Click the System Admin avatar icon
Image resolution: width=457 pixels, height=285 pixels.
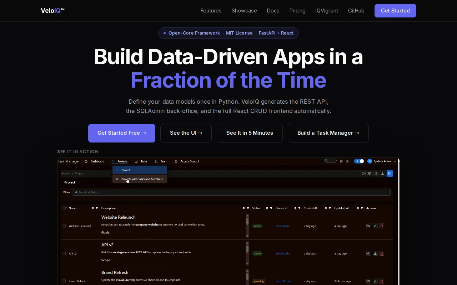pyautogui.click(x=370, y=161)
